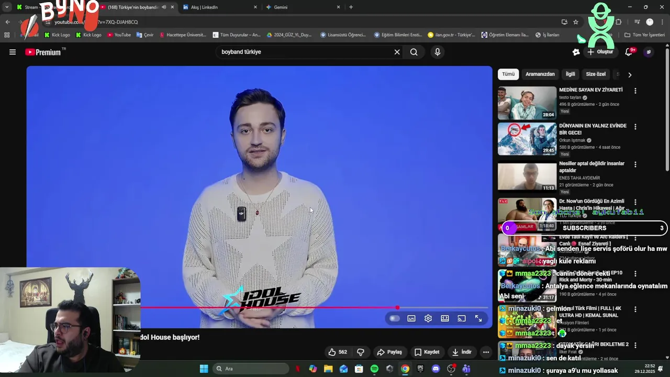Screen dimensions: 670x377
Task: Share the video via Paylaş button
Action: coord(390,352)
